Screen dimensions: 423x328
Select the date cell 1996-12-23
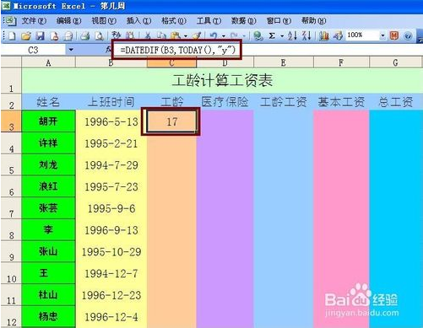pos(111,295)
